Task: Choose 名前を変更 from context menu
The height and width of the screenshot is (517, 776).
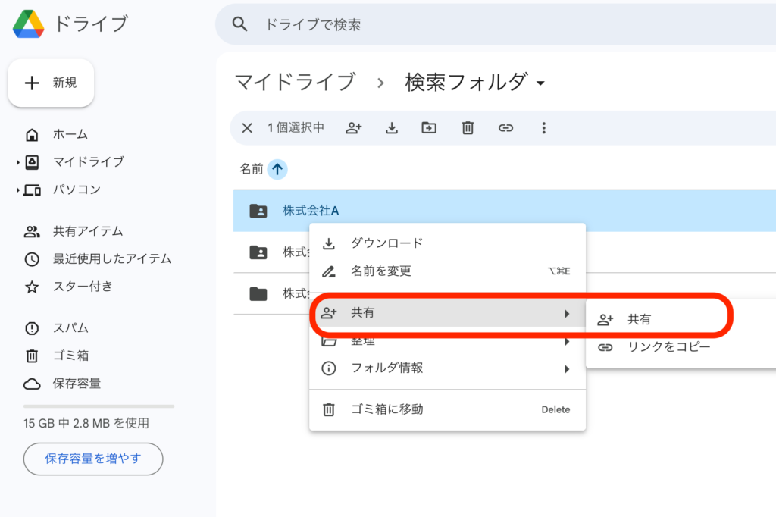Action: coord(380,271)
